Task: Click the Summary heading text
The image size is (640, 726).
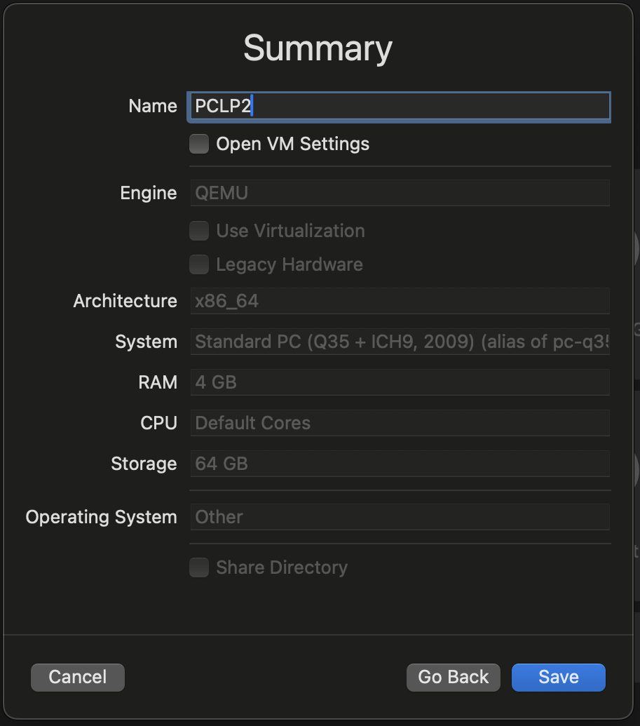Action: 318,48
